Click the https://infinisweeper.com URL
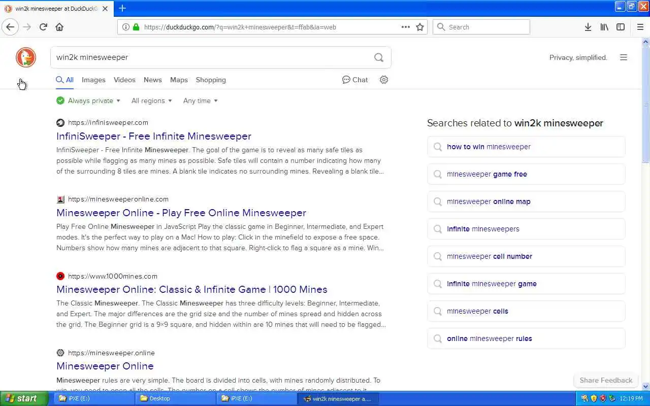The image size is (650, 406). tap(108, 122)
